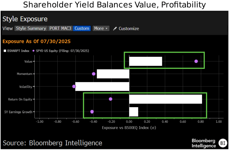Click the purple Value exposure dot

click(x=196, y=61)
